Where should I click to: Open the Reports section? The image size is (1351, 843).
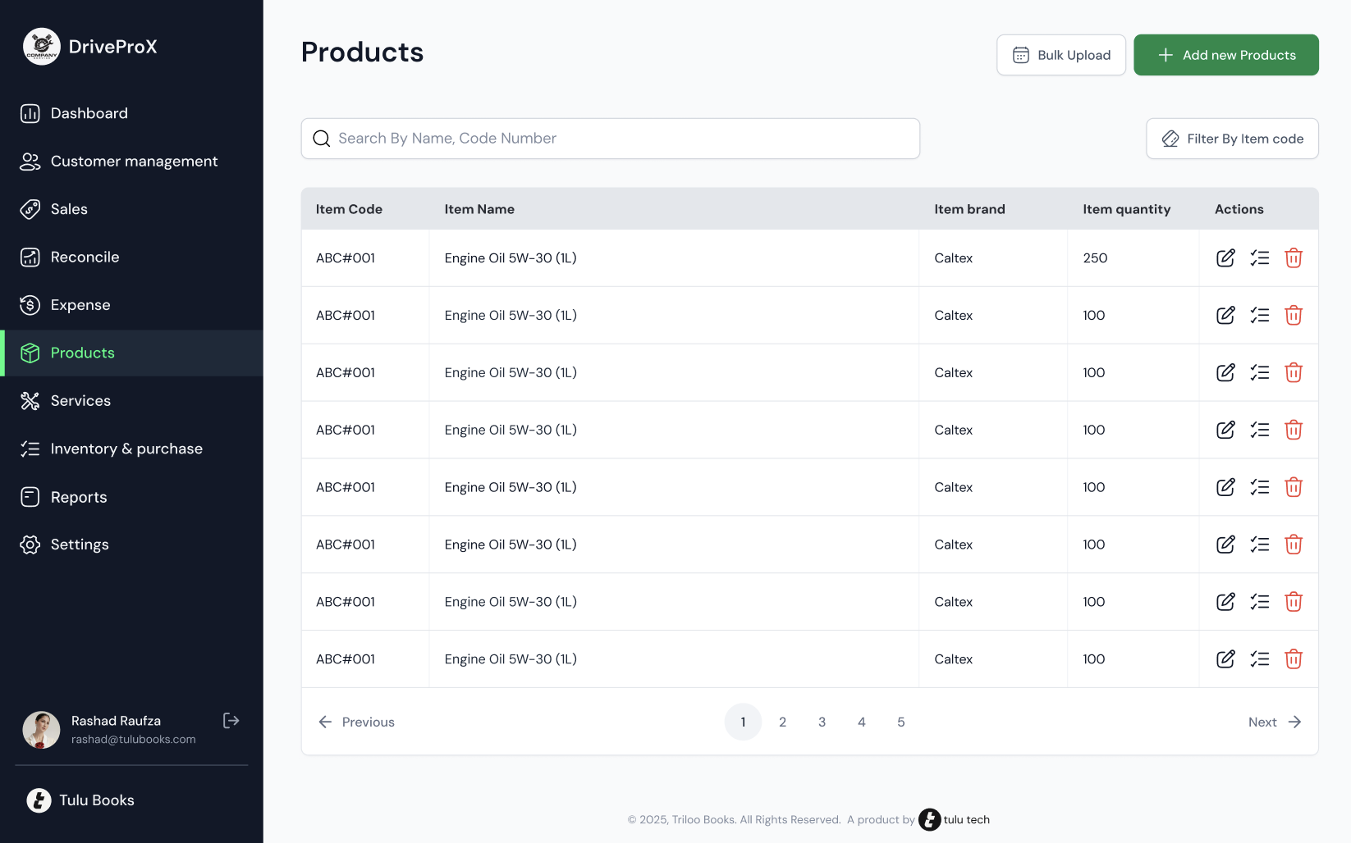tap(78, 496)
